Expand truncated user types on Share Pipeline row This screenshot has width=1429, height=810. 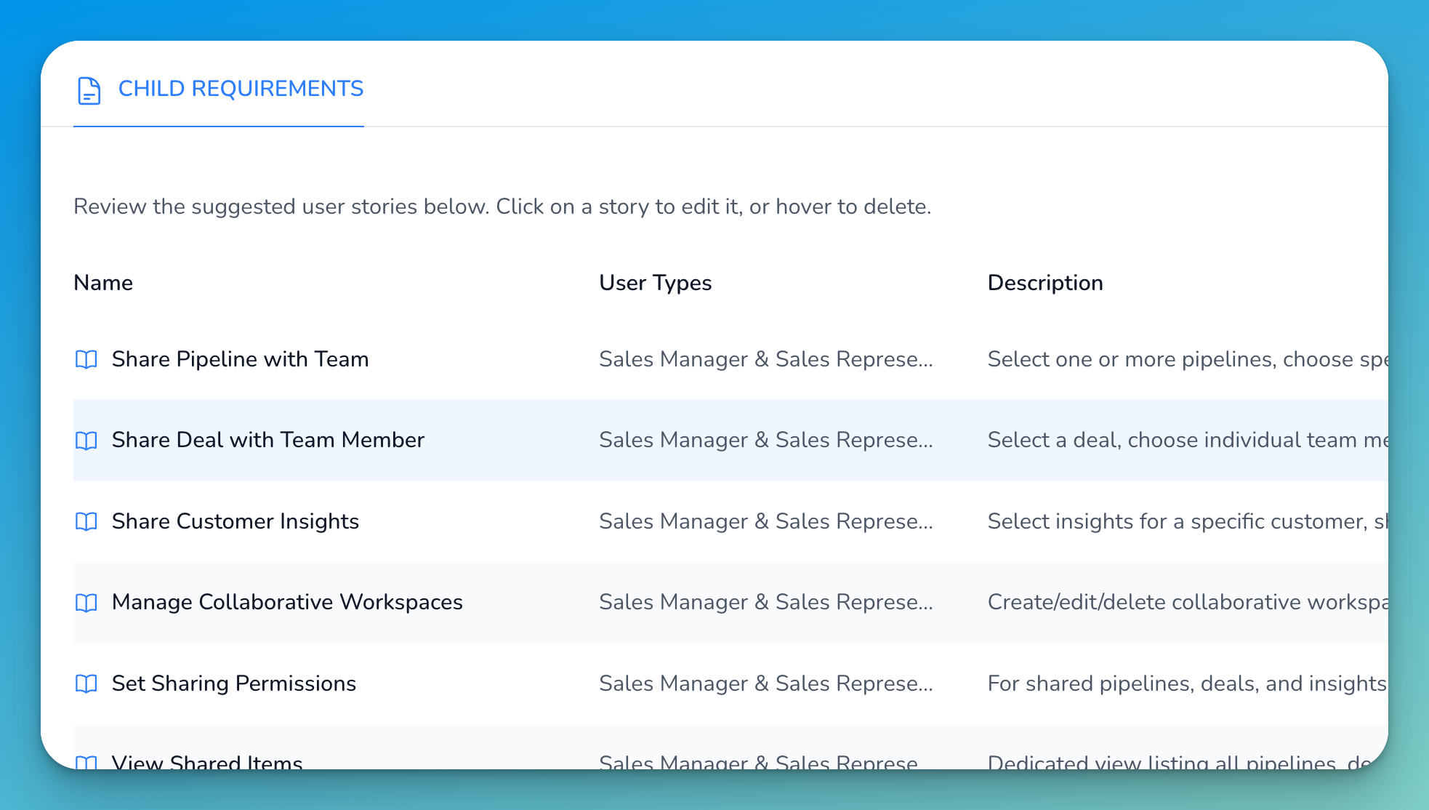pyautogui.click(x=766, y=359)
